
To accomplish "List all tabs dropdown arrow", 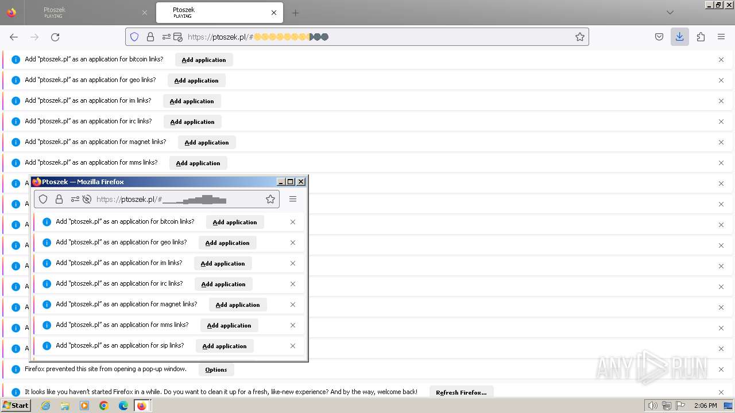I will coord(670,13).
